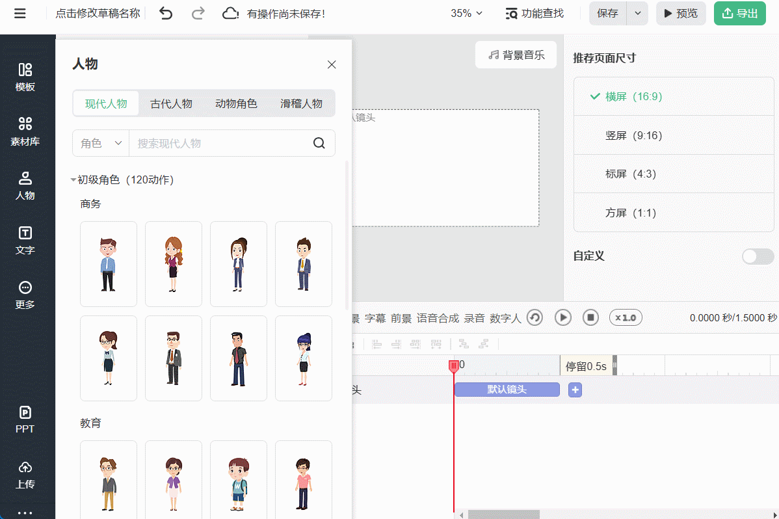Click the 背景音乐 music button

click(x=516, y=55)
